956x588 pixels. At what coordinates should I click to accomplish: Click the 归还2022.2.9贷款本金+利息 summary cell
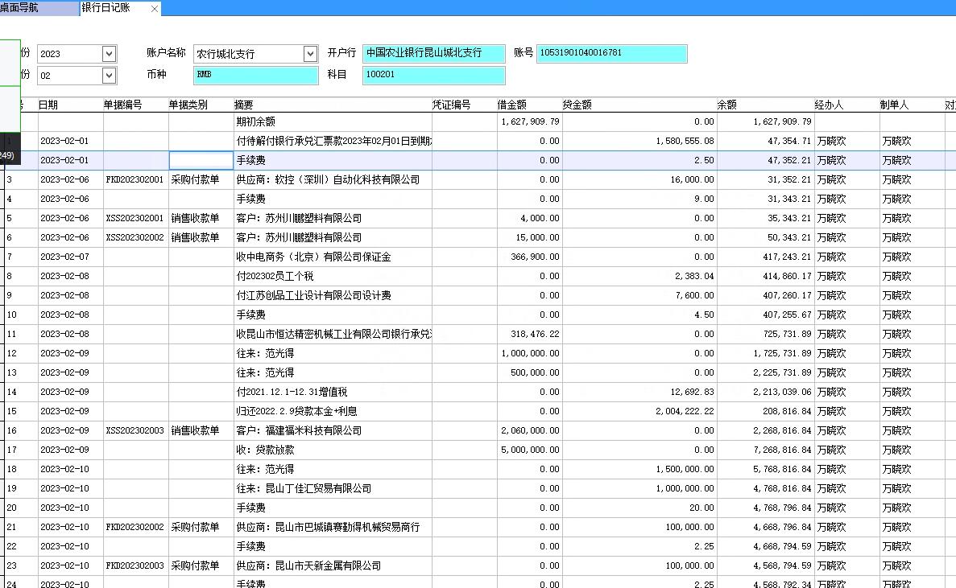point(332,412)
